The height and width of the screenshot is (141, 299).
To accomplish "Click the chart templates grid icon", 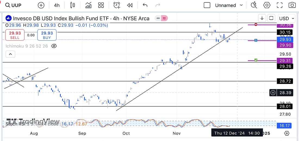I will [101, 5].
